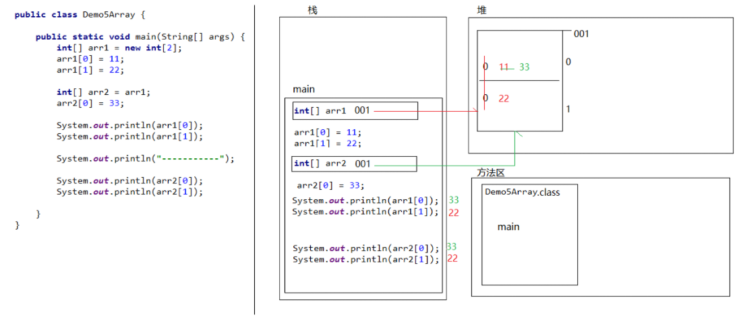This screenshot has height=317, width=741.
Task: Click "arr1[0] = 11;" inside the main stack frame
Action: [x=328, y=133]
